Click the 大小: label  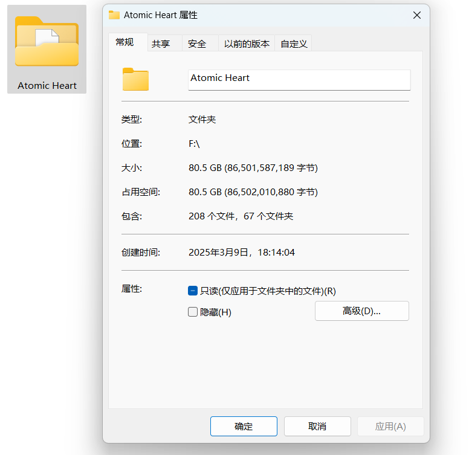pos(132,168)
